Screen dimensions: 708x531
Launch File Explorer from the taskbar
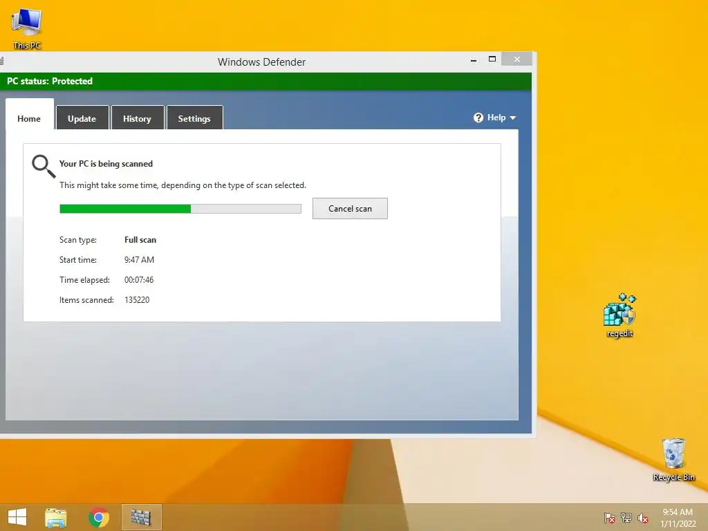[x=55, y=517]
